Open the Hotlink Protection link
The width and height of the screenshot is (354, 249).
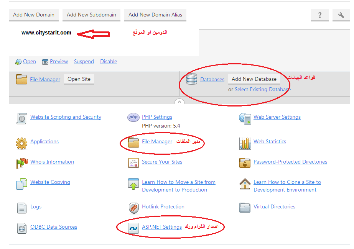point(163,207)
